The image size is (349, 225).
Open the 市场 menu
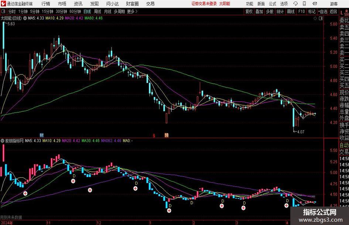pyautogui.click(x=62, y=4)
